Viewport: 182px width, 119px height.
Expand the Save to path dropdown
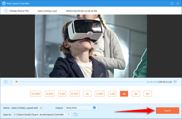coord(69,114)
